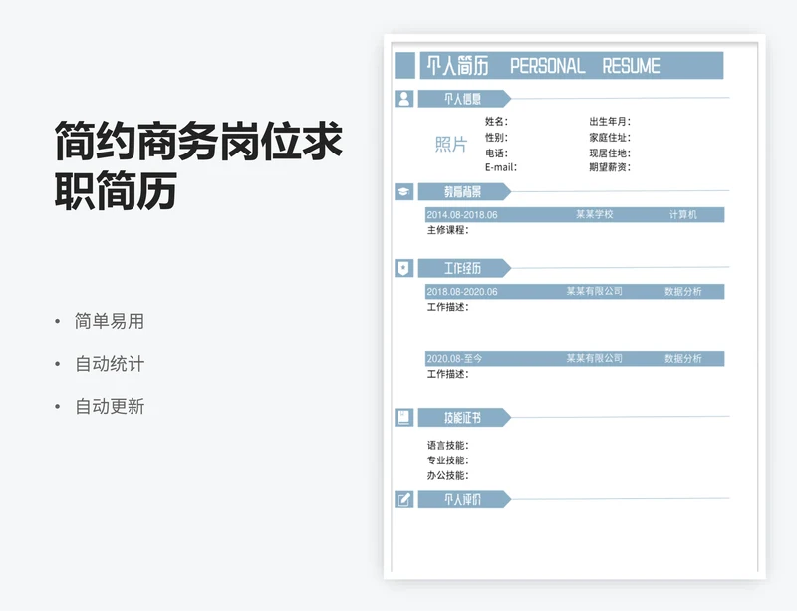Click the 2018.08-2020.06 date cell
This screenshot has width=797, height=611.
[462, 291]
